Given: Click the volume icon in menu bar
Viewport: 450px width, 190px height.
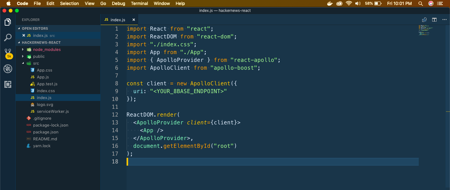Looking at the screenshot, I should point(358,3).
